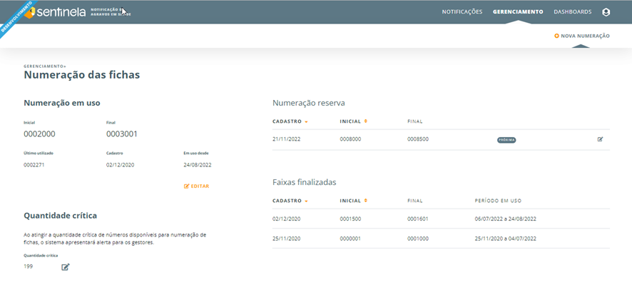Open the user profile icon
Image resolution: width=632 pixels, height=285 pixels.
click(x=606, y=12)
